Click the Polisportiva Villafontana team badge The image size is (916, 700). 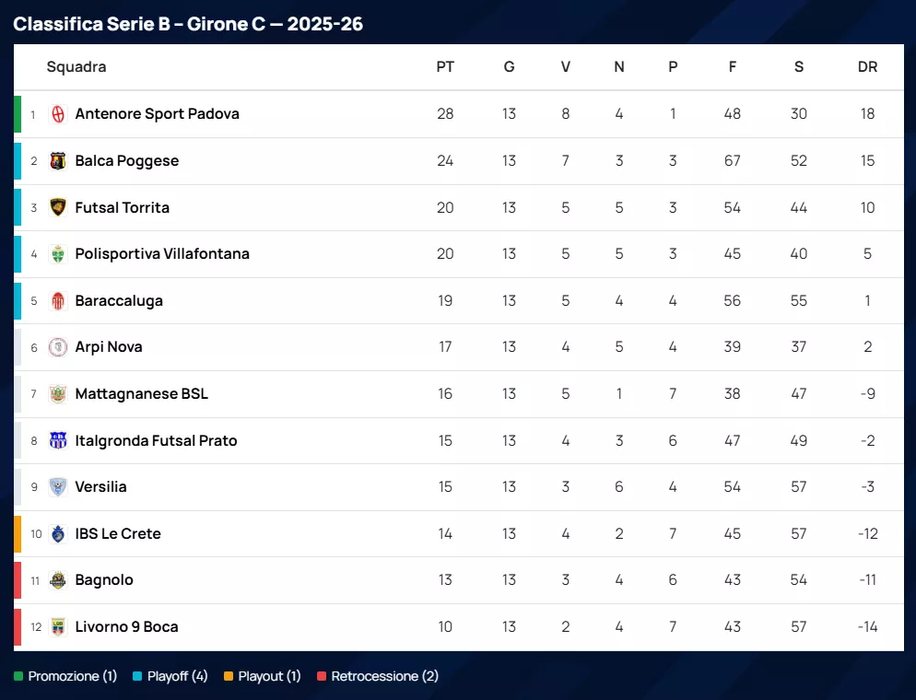pos(58,254)
